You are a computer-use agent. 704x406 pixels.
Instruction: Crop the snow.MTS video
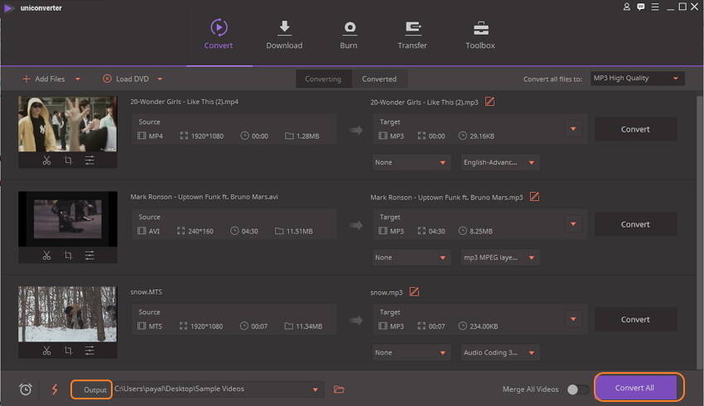tap(68, 351)
